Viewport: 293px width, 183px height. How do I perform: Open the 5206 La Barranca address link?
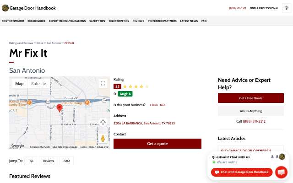pos(144,123)
